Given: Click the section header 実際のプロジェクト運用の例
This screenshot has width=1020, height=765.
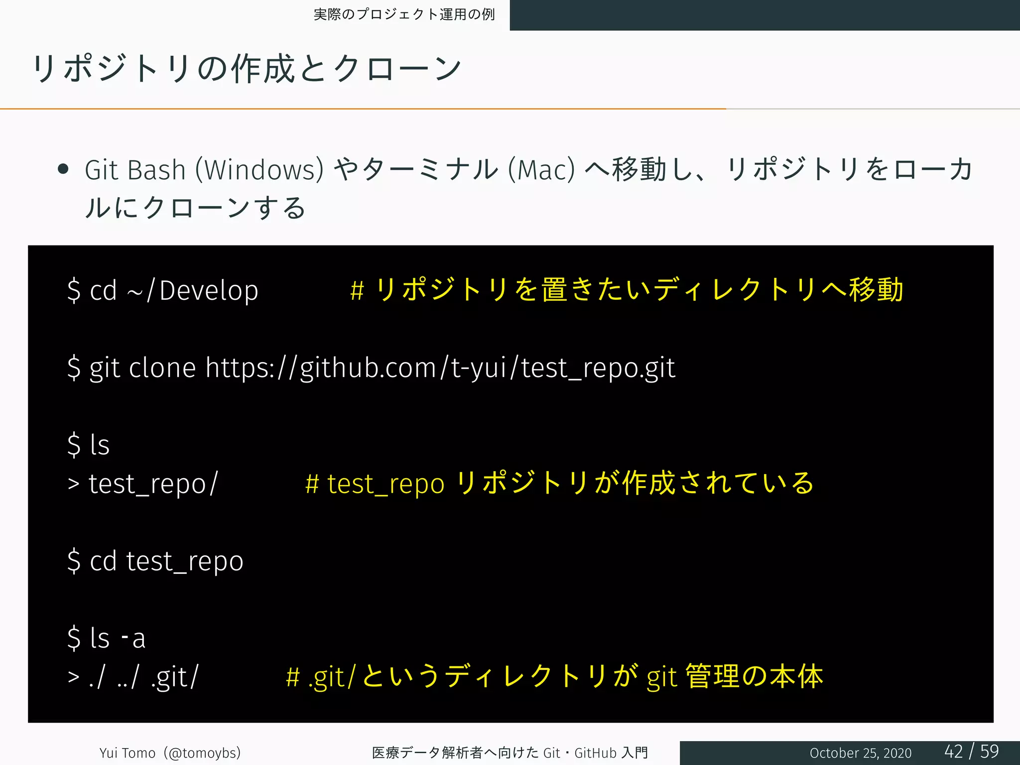Looking at the screenshot, I should (x=404, y=14).
